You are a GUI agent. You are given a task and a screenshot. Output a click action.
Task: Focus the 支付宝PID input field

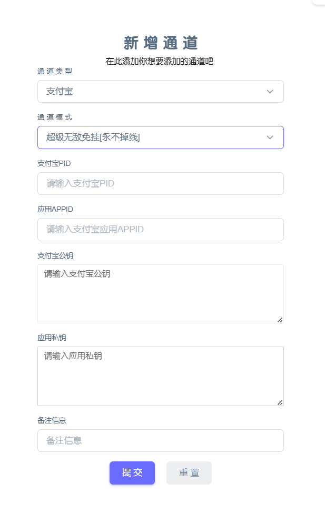point(160,184)
